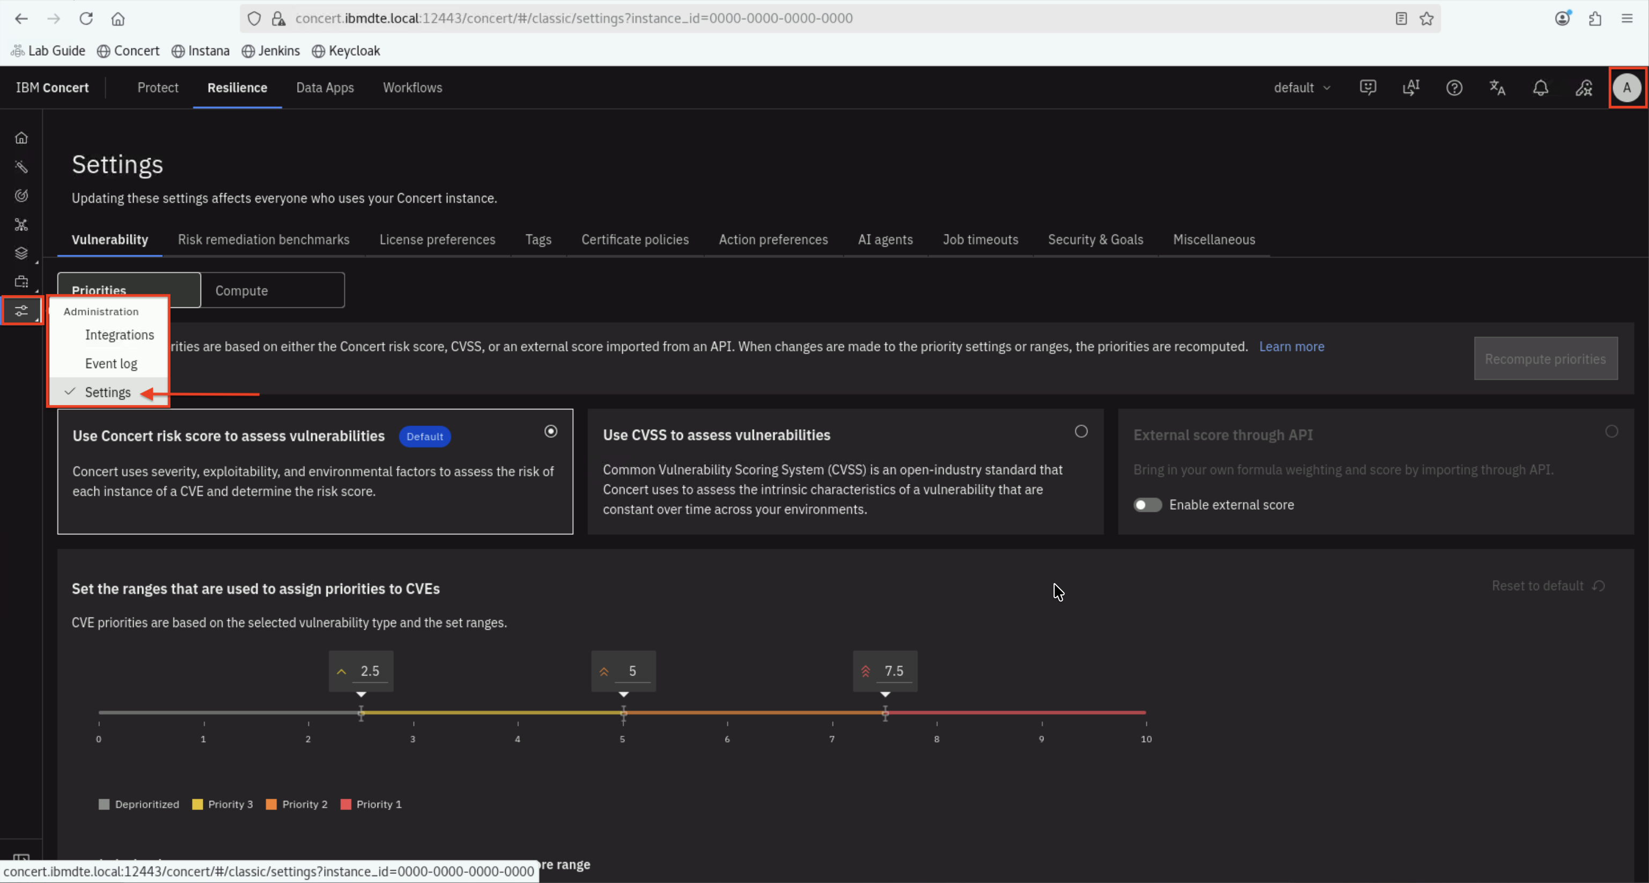
Task: Open the browser home page
Action: point(118,19)
